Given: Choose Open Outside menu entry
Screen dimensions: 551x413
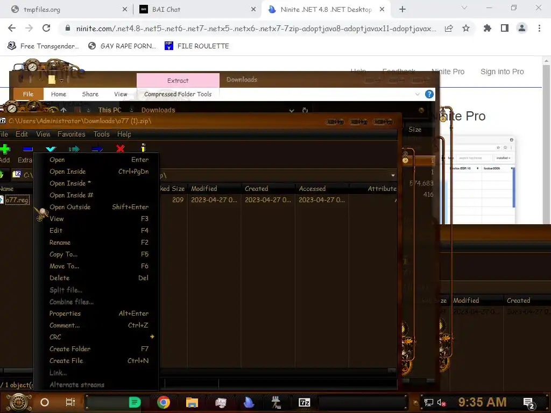Looking at the screenshot, I should 96,207.
